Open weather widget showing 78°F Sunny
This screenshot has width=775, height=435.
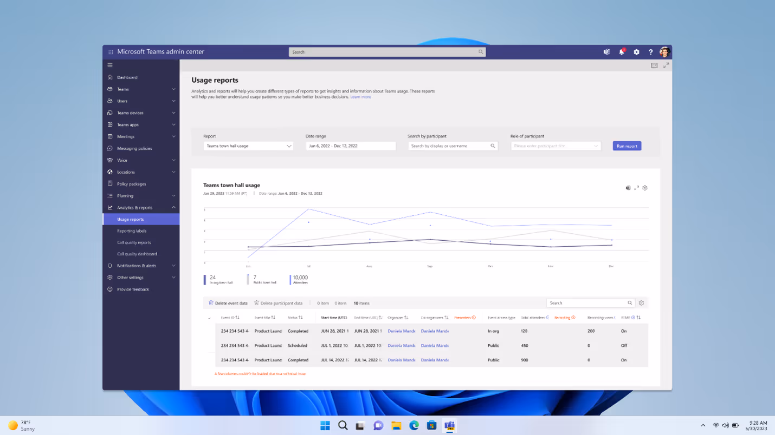(x=22, y=425)
